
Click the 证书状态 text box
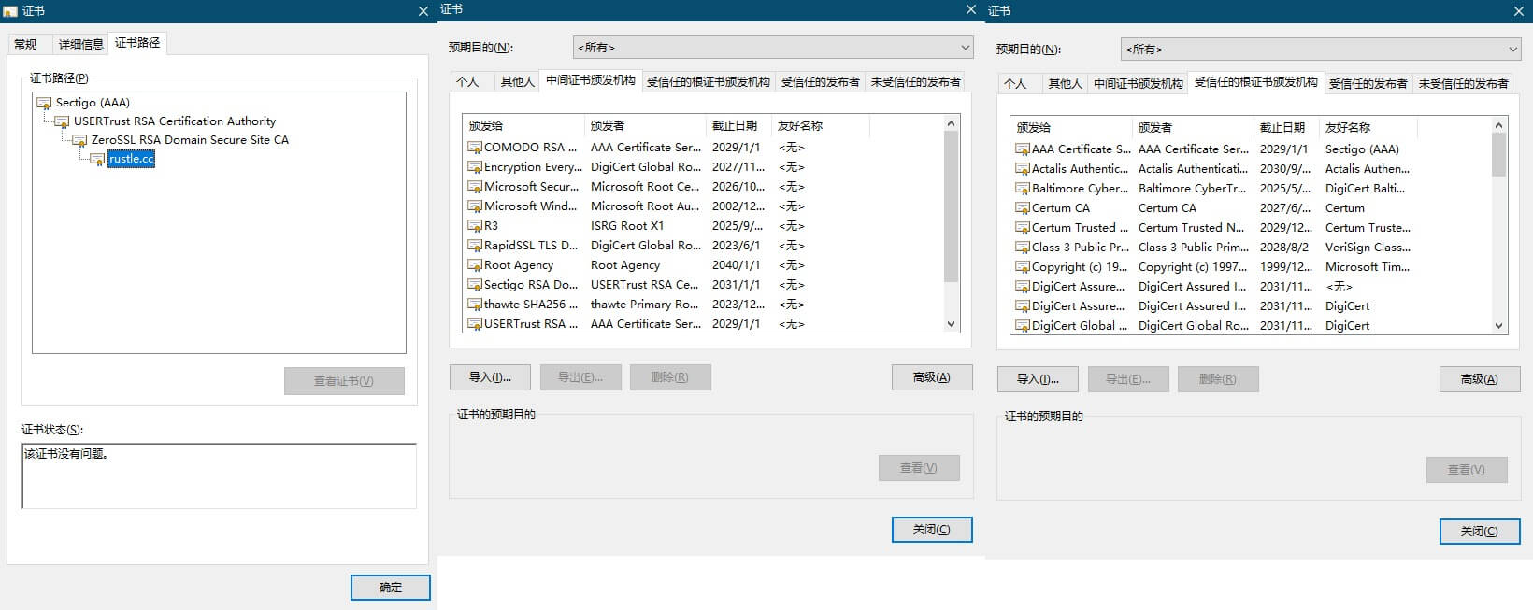pyautogui.click(x=219, y=475)
